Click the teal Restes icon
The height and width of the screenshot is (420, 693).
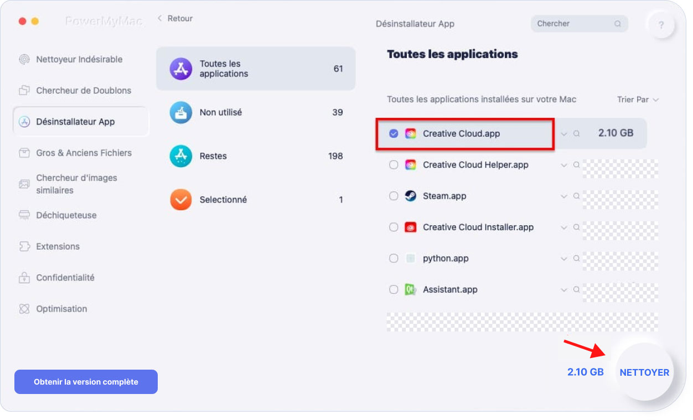[x=181, y=156]
